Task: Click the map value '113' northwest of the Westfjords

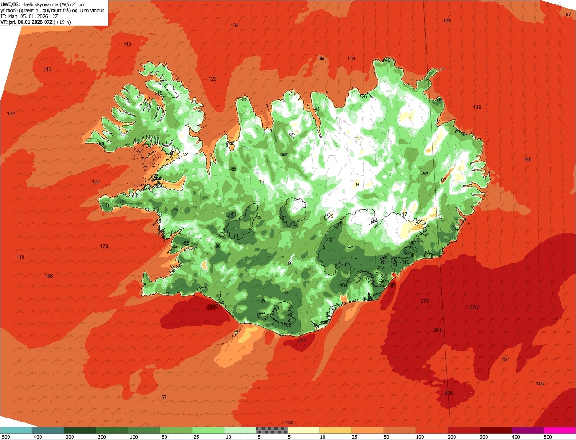Action: click(x=127, y=44)
